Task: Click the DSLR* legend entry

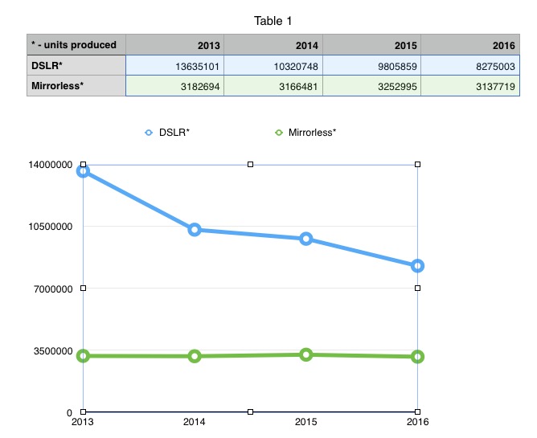Action: pos(167,133)
